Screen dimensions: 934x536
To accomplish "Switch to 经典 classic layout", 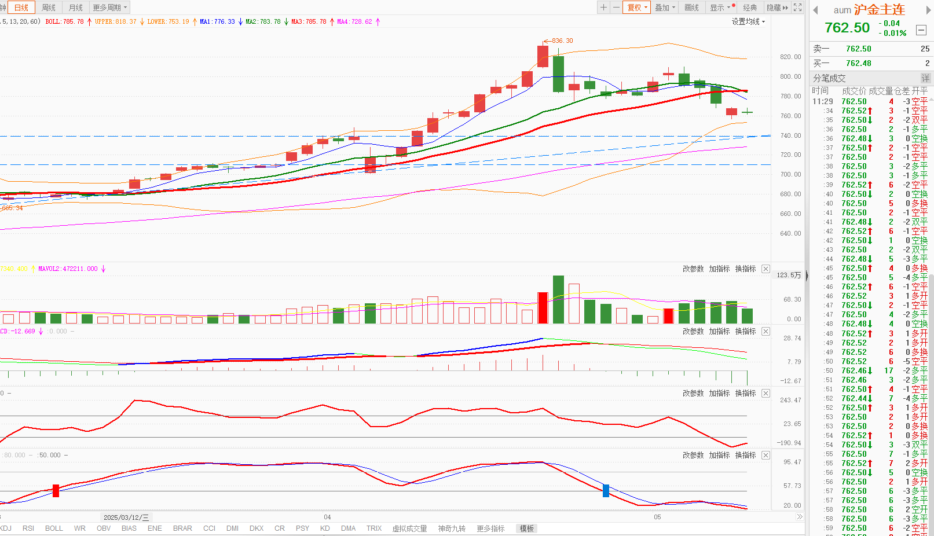I will point(750,8).
